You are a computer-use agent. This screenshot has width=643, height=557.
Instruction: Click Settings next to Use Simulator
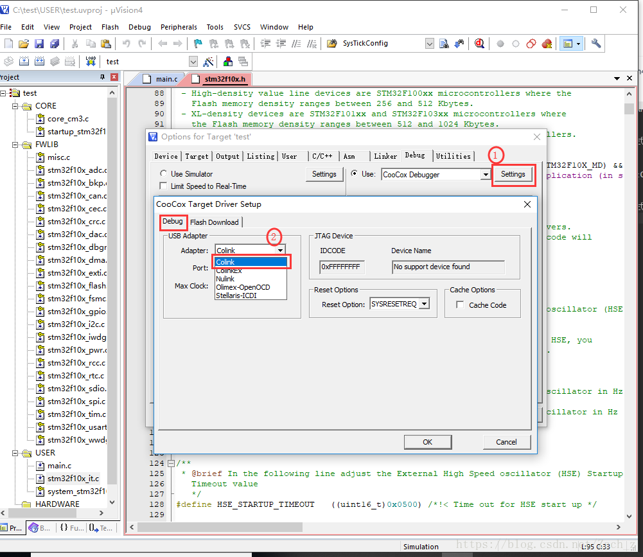pyautogui.click(x=324, y=174)
